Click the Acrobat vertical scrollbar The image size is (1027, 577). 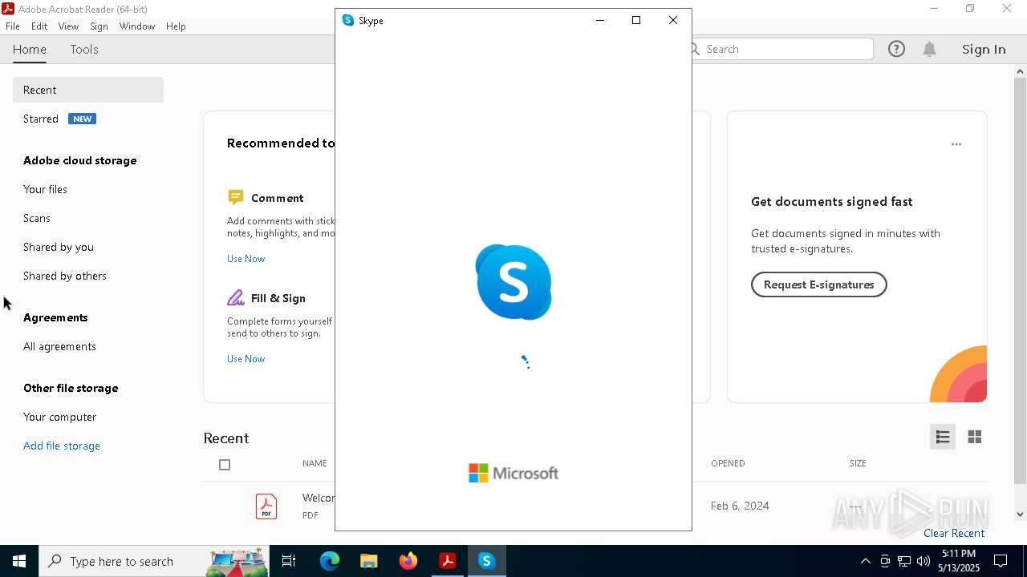[x=1020, y=280]
